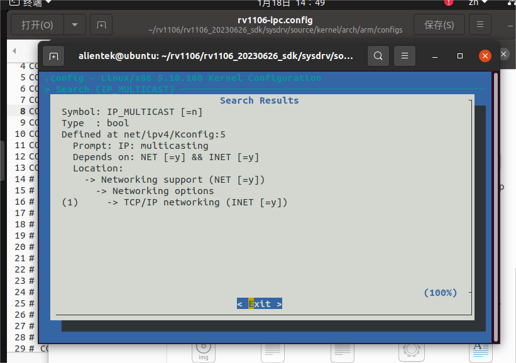Image resolution: width=516 pixels, height=363 pixels.
Task: Click the new document icon in gedit
Action: (101, 25)
